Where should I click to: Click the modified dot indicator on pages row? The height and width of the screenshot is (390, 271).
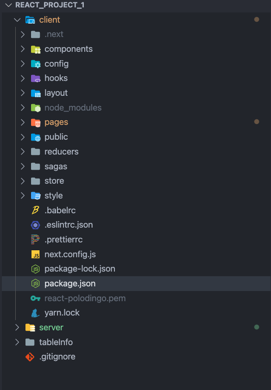point(257,122)
